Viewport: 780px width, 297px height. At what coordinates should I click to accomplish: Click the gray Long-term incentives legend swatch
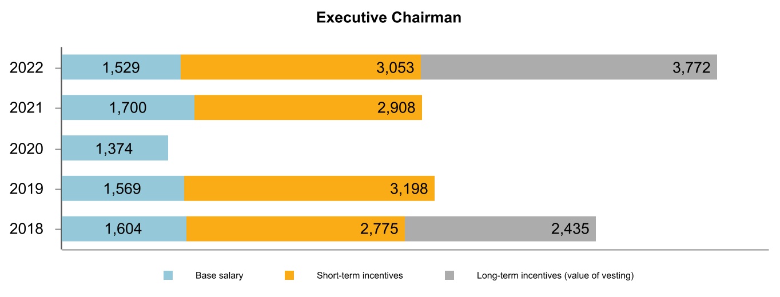(x=449, y=276)
